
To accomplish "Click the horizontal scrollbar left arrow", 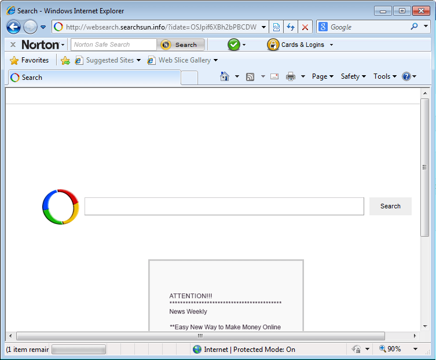I will click(x=10, y=336).
